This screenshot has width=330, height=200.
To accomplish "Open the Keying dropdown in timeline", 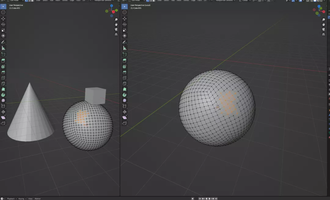I will (x=22, y=199).
